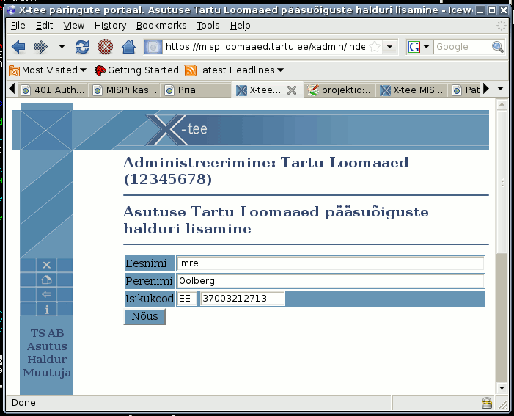
Task: Go to the browser Home page
Action: pyautogui.click(x=128, y=47)
